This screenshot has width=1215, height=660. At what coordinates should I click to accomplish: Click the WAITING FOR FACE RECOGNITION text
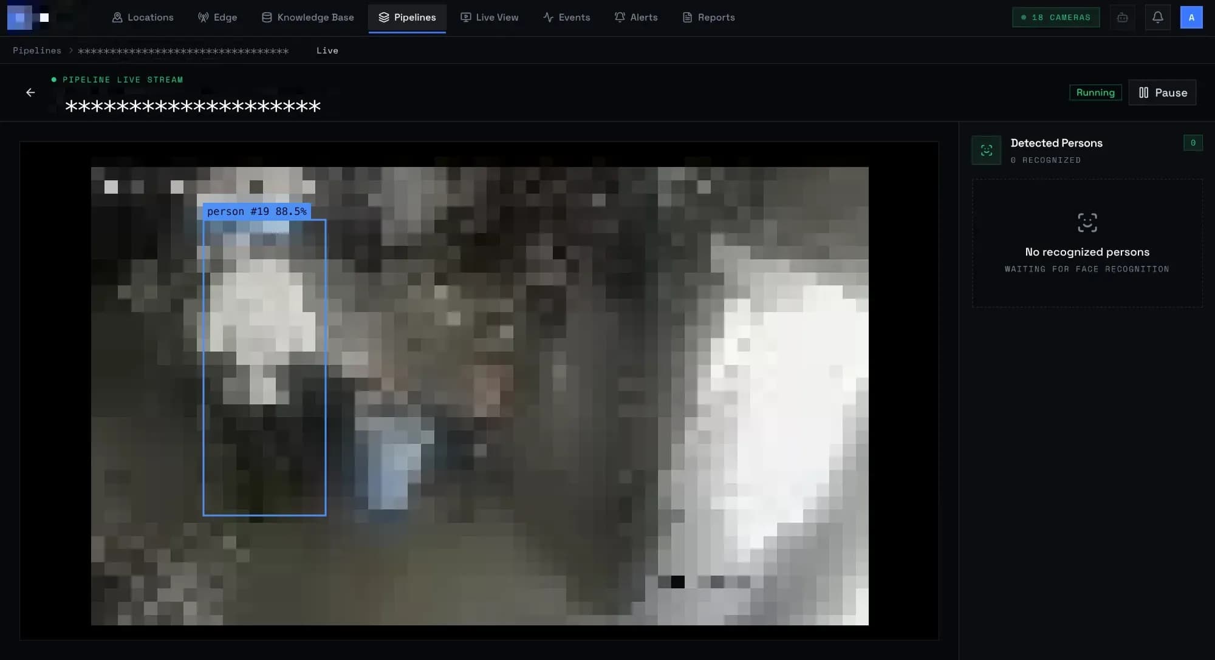1087,269
